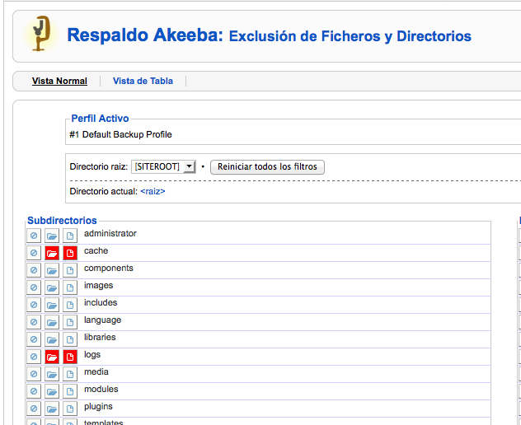Toggle exclude-directory icon for modules
Screen dimensions: 521x425
(34, 391)
